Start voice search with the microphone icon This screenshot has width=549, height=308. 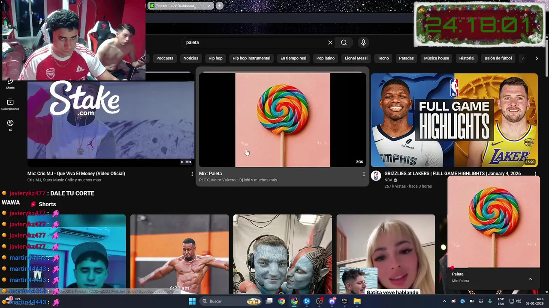click(363, 42)
